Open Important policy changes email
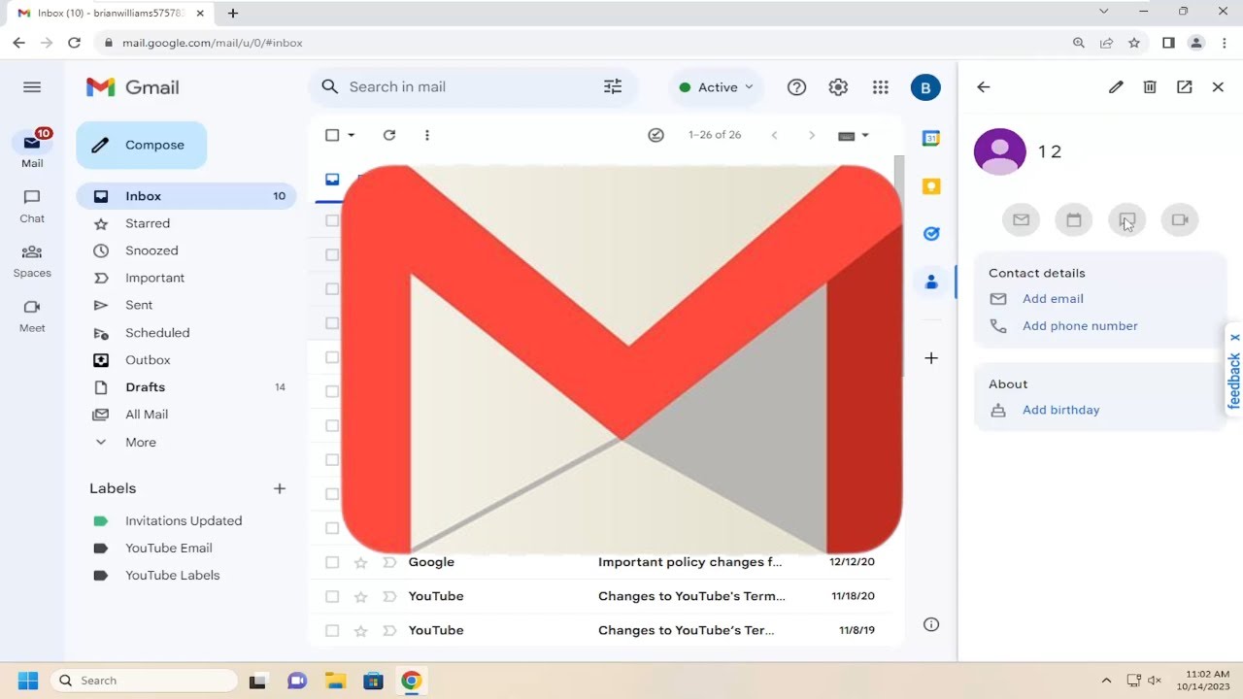This screenshot has height=699, width=1243. [x=689, y=562]
